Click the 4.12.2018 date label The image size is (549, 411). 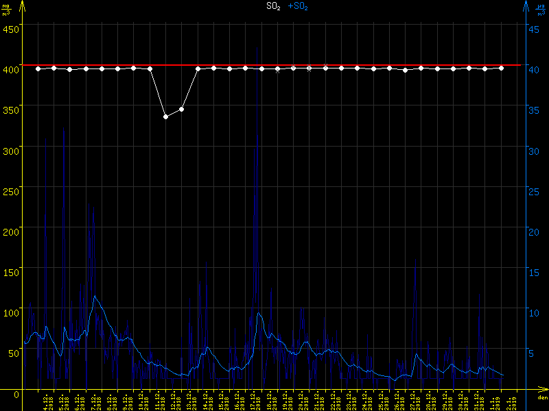coord(47,402)
